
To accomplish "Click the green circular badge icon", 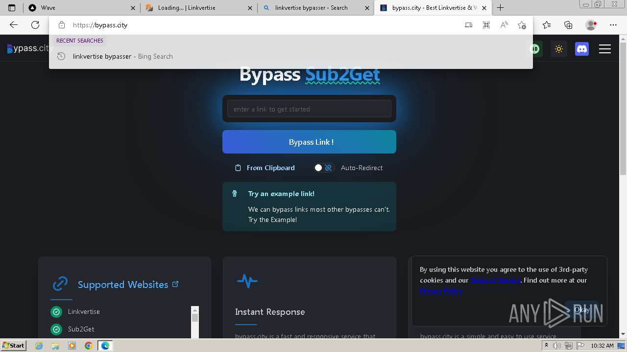I will (x=534, y=49).
